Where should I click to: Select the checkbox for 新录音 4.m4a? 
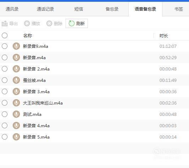(5, 125)
